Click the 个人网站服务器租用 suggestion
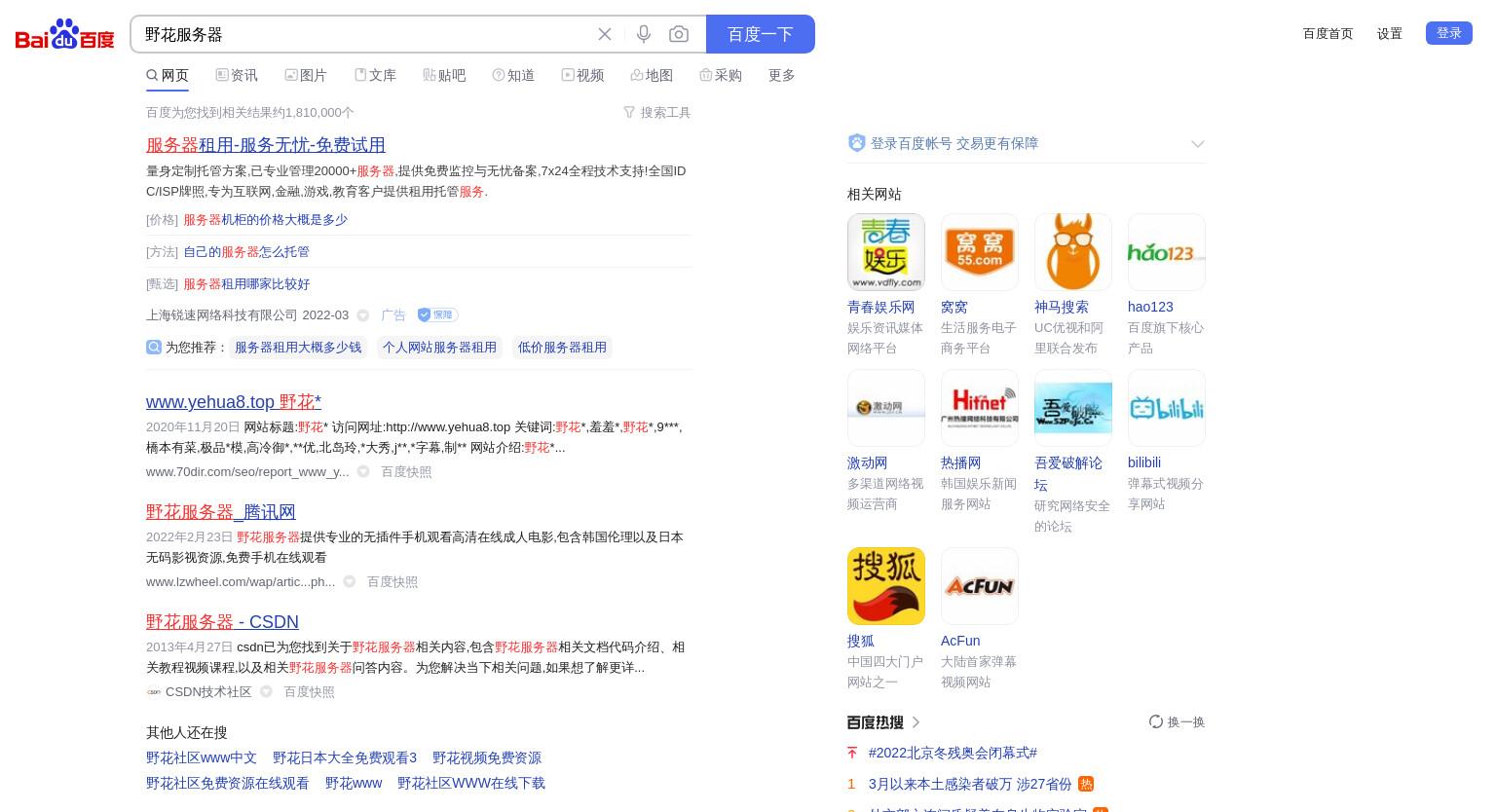The image size is (1496, 812). [x=439, y=347]
